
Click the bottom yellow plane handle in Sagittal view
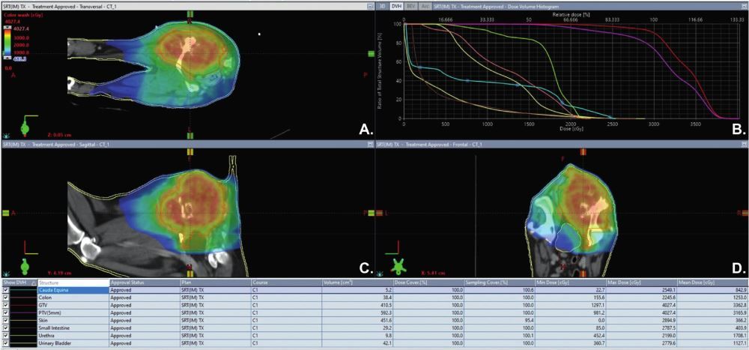190,274
